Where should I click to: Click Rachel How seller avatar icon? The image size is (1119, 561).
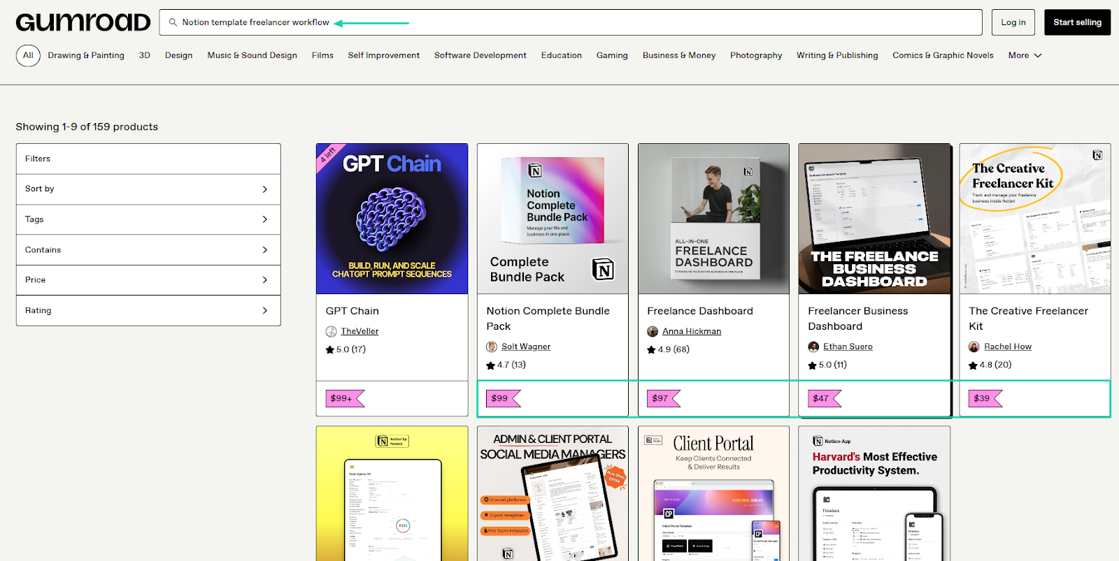click(x=974, y=347)
